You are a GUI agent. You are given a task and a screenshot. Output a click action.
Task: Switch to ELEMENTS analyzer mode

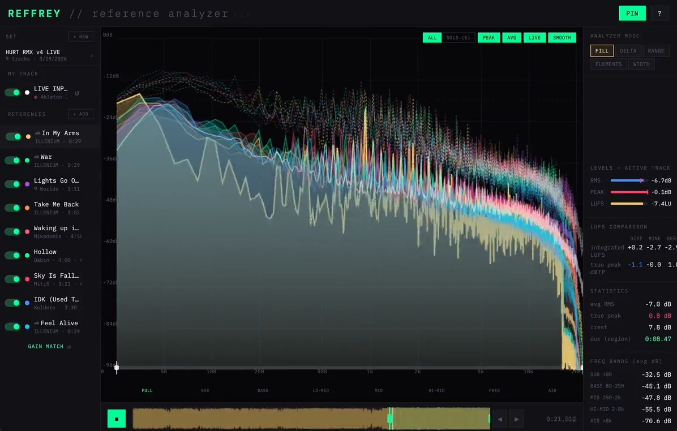click(609, 64)
